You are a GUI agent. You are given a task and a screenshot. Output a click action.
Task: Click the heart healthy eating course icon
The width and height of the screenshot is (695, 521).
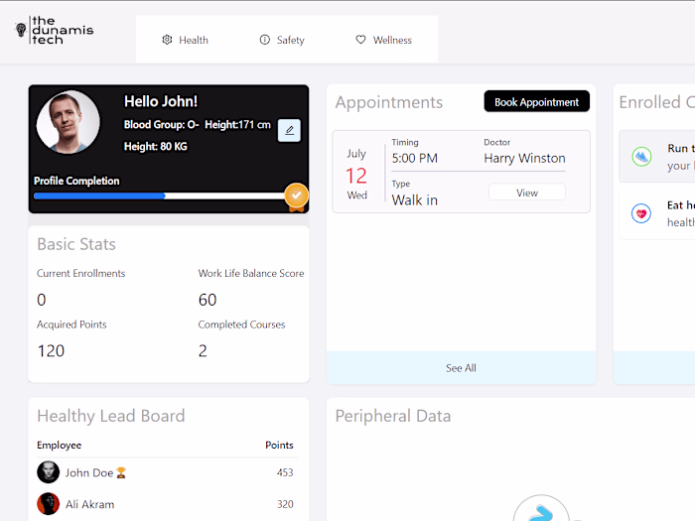pyautogui.click(x=641, y=213)
